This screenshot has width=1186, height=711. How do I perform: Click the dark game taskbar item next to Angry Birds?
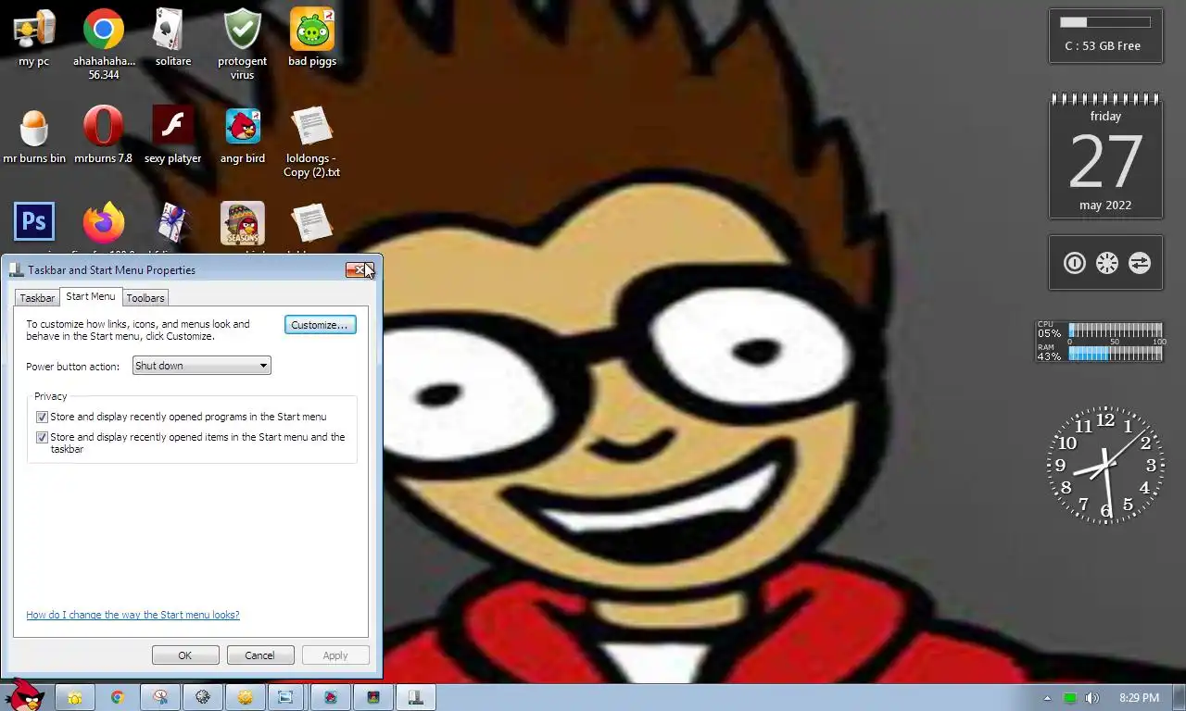[x=373, y=697]
